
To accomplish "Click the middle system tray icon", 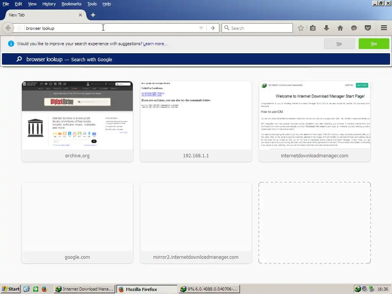I will [364, 289].
